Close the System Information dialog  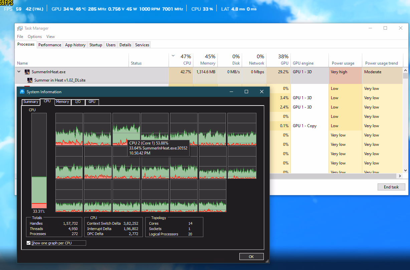(262, 92)
